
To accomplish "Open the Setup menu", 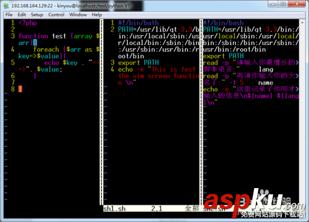I will 37,15.
